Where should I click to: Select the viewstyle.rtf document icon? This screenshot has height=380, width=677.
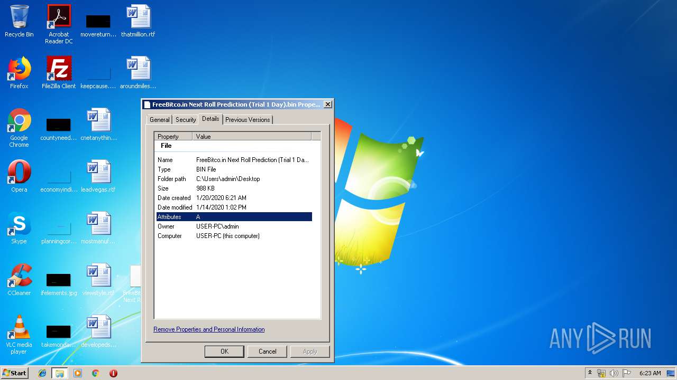(98, 280)
